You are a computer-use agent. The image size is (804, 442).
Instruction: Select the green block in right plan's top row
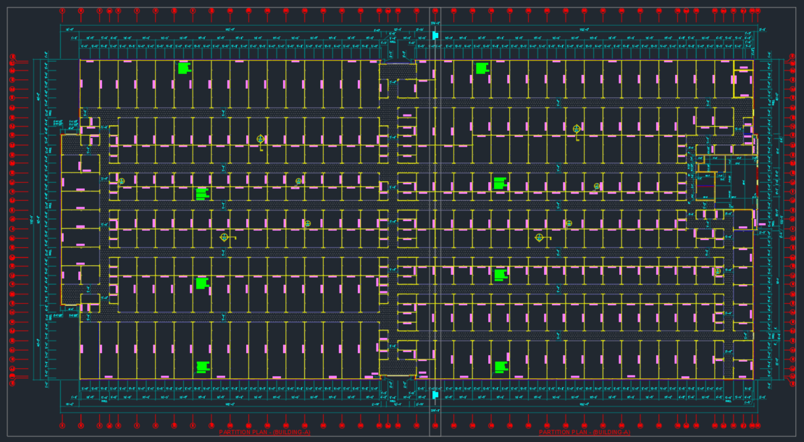coord(482,68)
